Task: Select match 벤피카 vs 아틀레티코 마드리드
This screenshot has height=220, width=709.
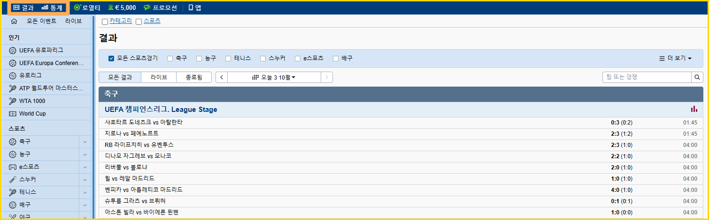Action: tap(401, 190)
